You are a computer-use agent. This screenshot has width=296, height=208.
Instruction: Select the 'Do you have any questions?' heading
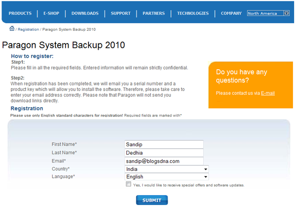241,76
